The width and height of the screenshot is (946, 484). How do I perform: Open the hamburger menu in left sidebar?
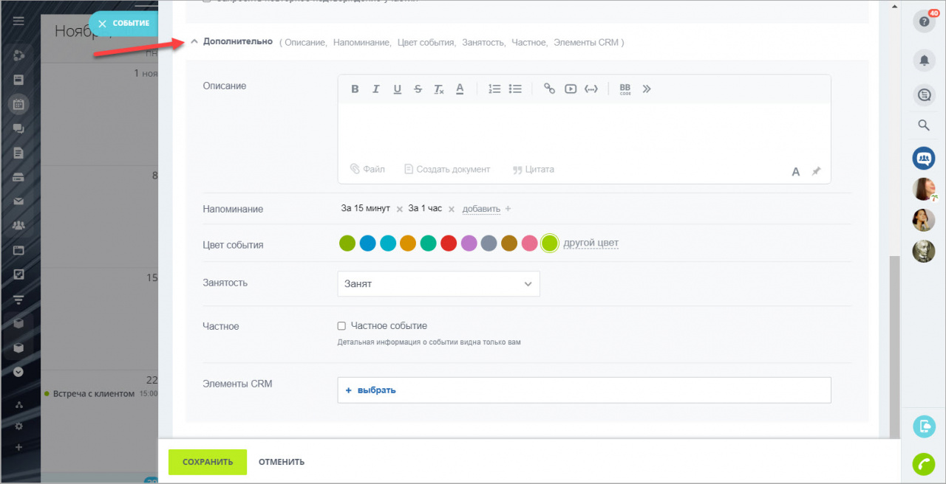[18, 21]
